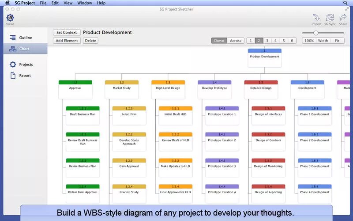The height and width of the screenshot is (221, 353).
Task: Select the Execute Study element
Action: [129, 194]
